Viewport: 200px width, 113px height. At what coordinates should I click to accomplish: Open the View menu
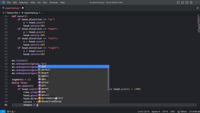[33, 3]
